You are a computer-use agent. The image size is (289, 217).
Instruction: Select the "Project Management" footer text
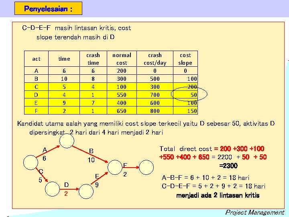[255, 213]
